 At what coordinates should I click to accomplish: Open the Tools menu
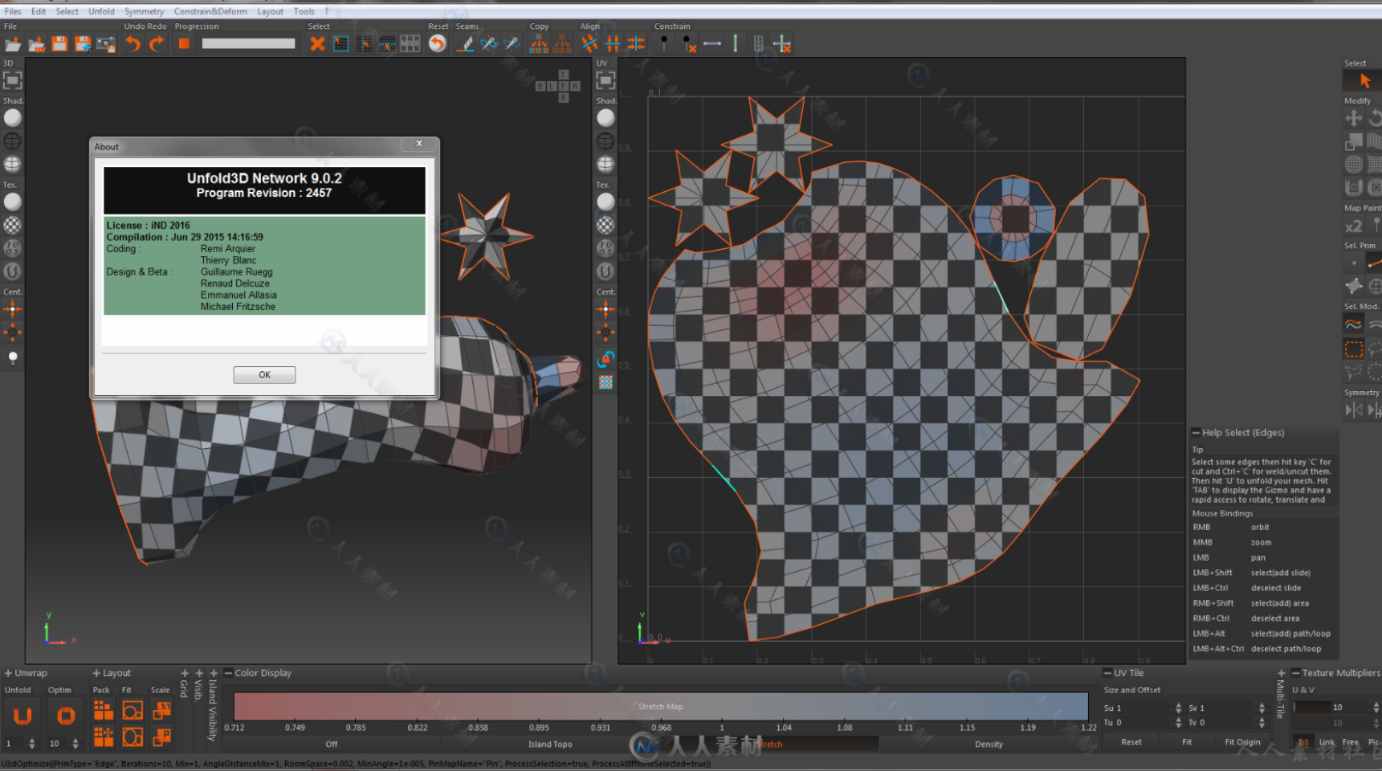(x=304, y=11)
